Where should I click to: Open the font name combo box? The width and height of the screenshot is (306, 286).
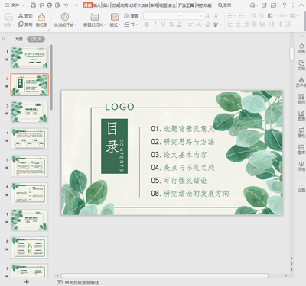click(x=162, y=16)
